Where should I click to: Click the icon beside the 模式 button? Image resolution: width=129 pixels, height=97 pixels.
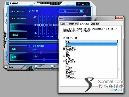pyautogui.click(x=6, y=67)
